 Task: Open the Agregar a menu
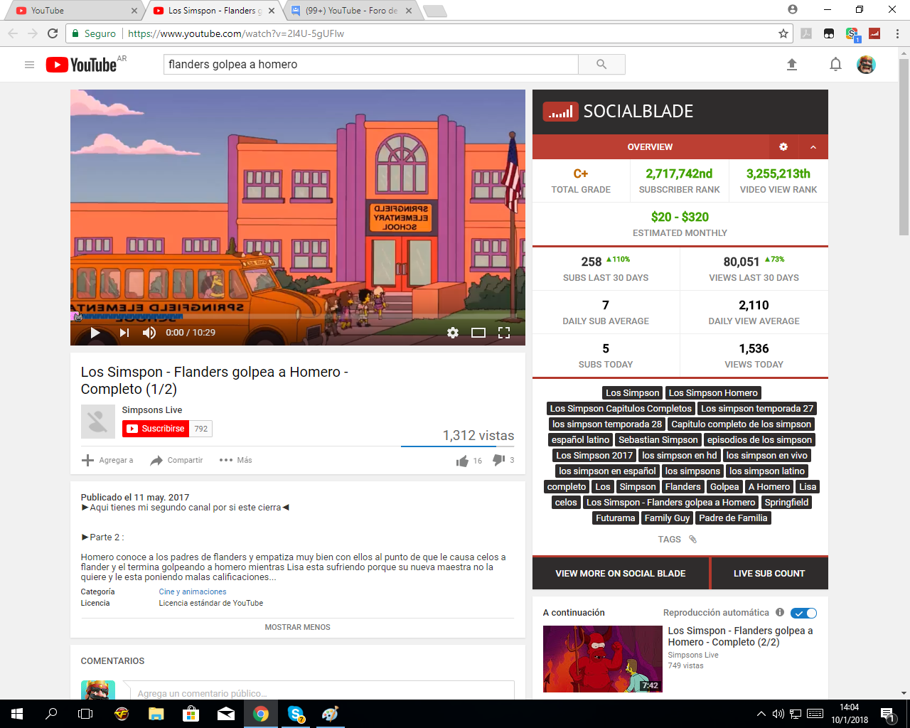coord(107,460)
